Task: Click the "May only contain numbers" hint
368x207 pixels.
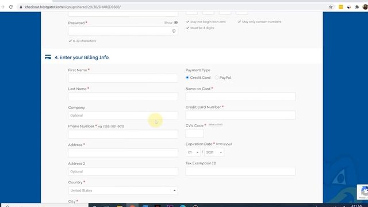Action: (262, 22)
